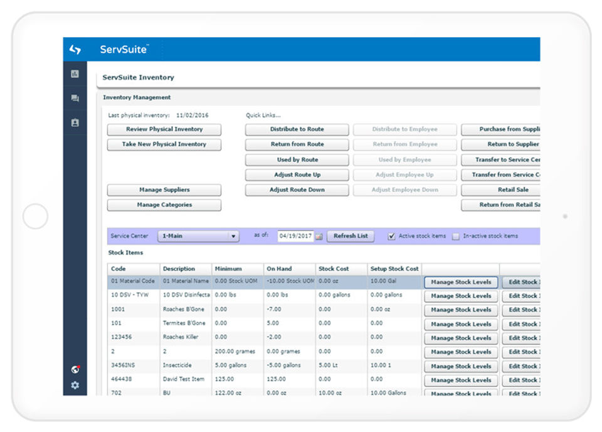Screen dimensions: 602x432
Task: Manage Stock Levels for item 101
Action: click(x=461, y=325)
